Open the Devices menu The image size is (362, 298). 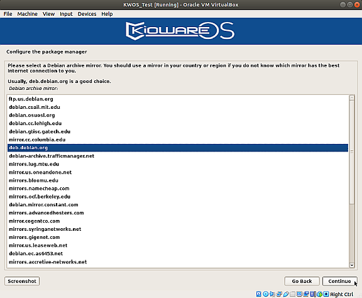87,14
